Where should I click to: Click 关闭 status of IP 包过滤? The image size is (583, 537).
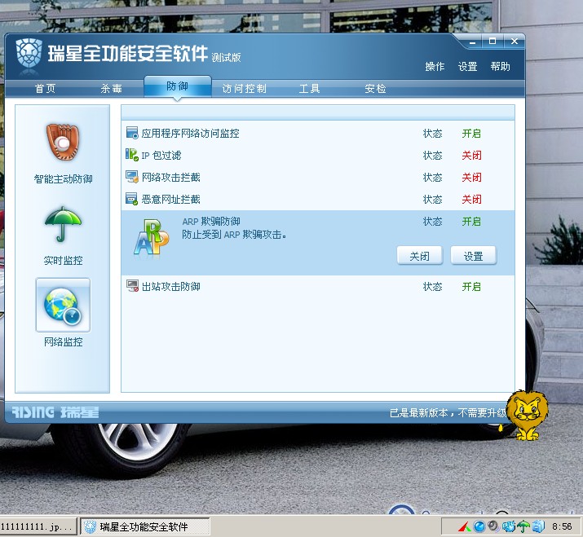point(471,155)
